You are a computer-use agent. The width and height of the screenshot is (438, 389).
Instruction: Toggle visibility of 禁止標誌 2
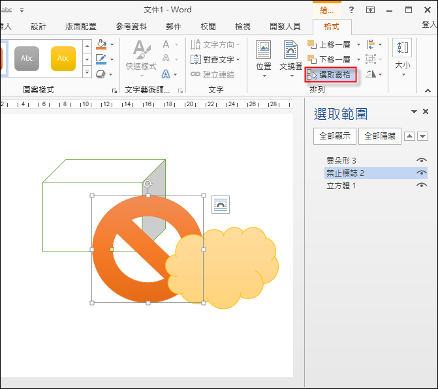click(422, 173)
